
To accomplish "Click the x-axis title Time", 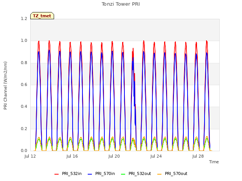I will (x=214, y=162).
